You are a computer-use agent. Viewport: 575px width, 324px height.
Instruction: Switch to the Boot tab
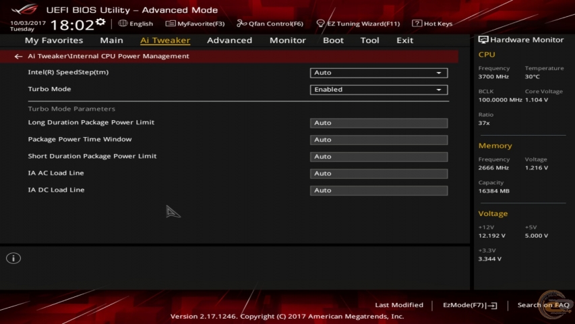333,40
